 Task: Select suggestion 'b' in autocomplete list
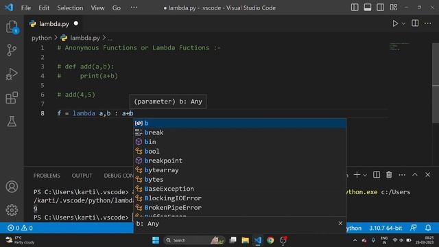pos(239,123)
